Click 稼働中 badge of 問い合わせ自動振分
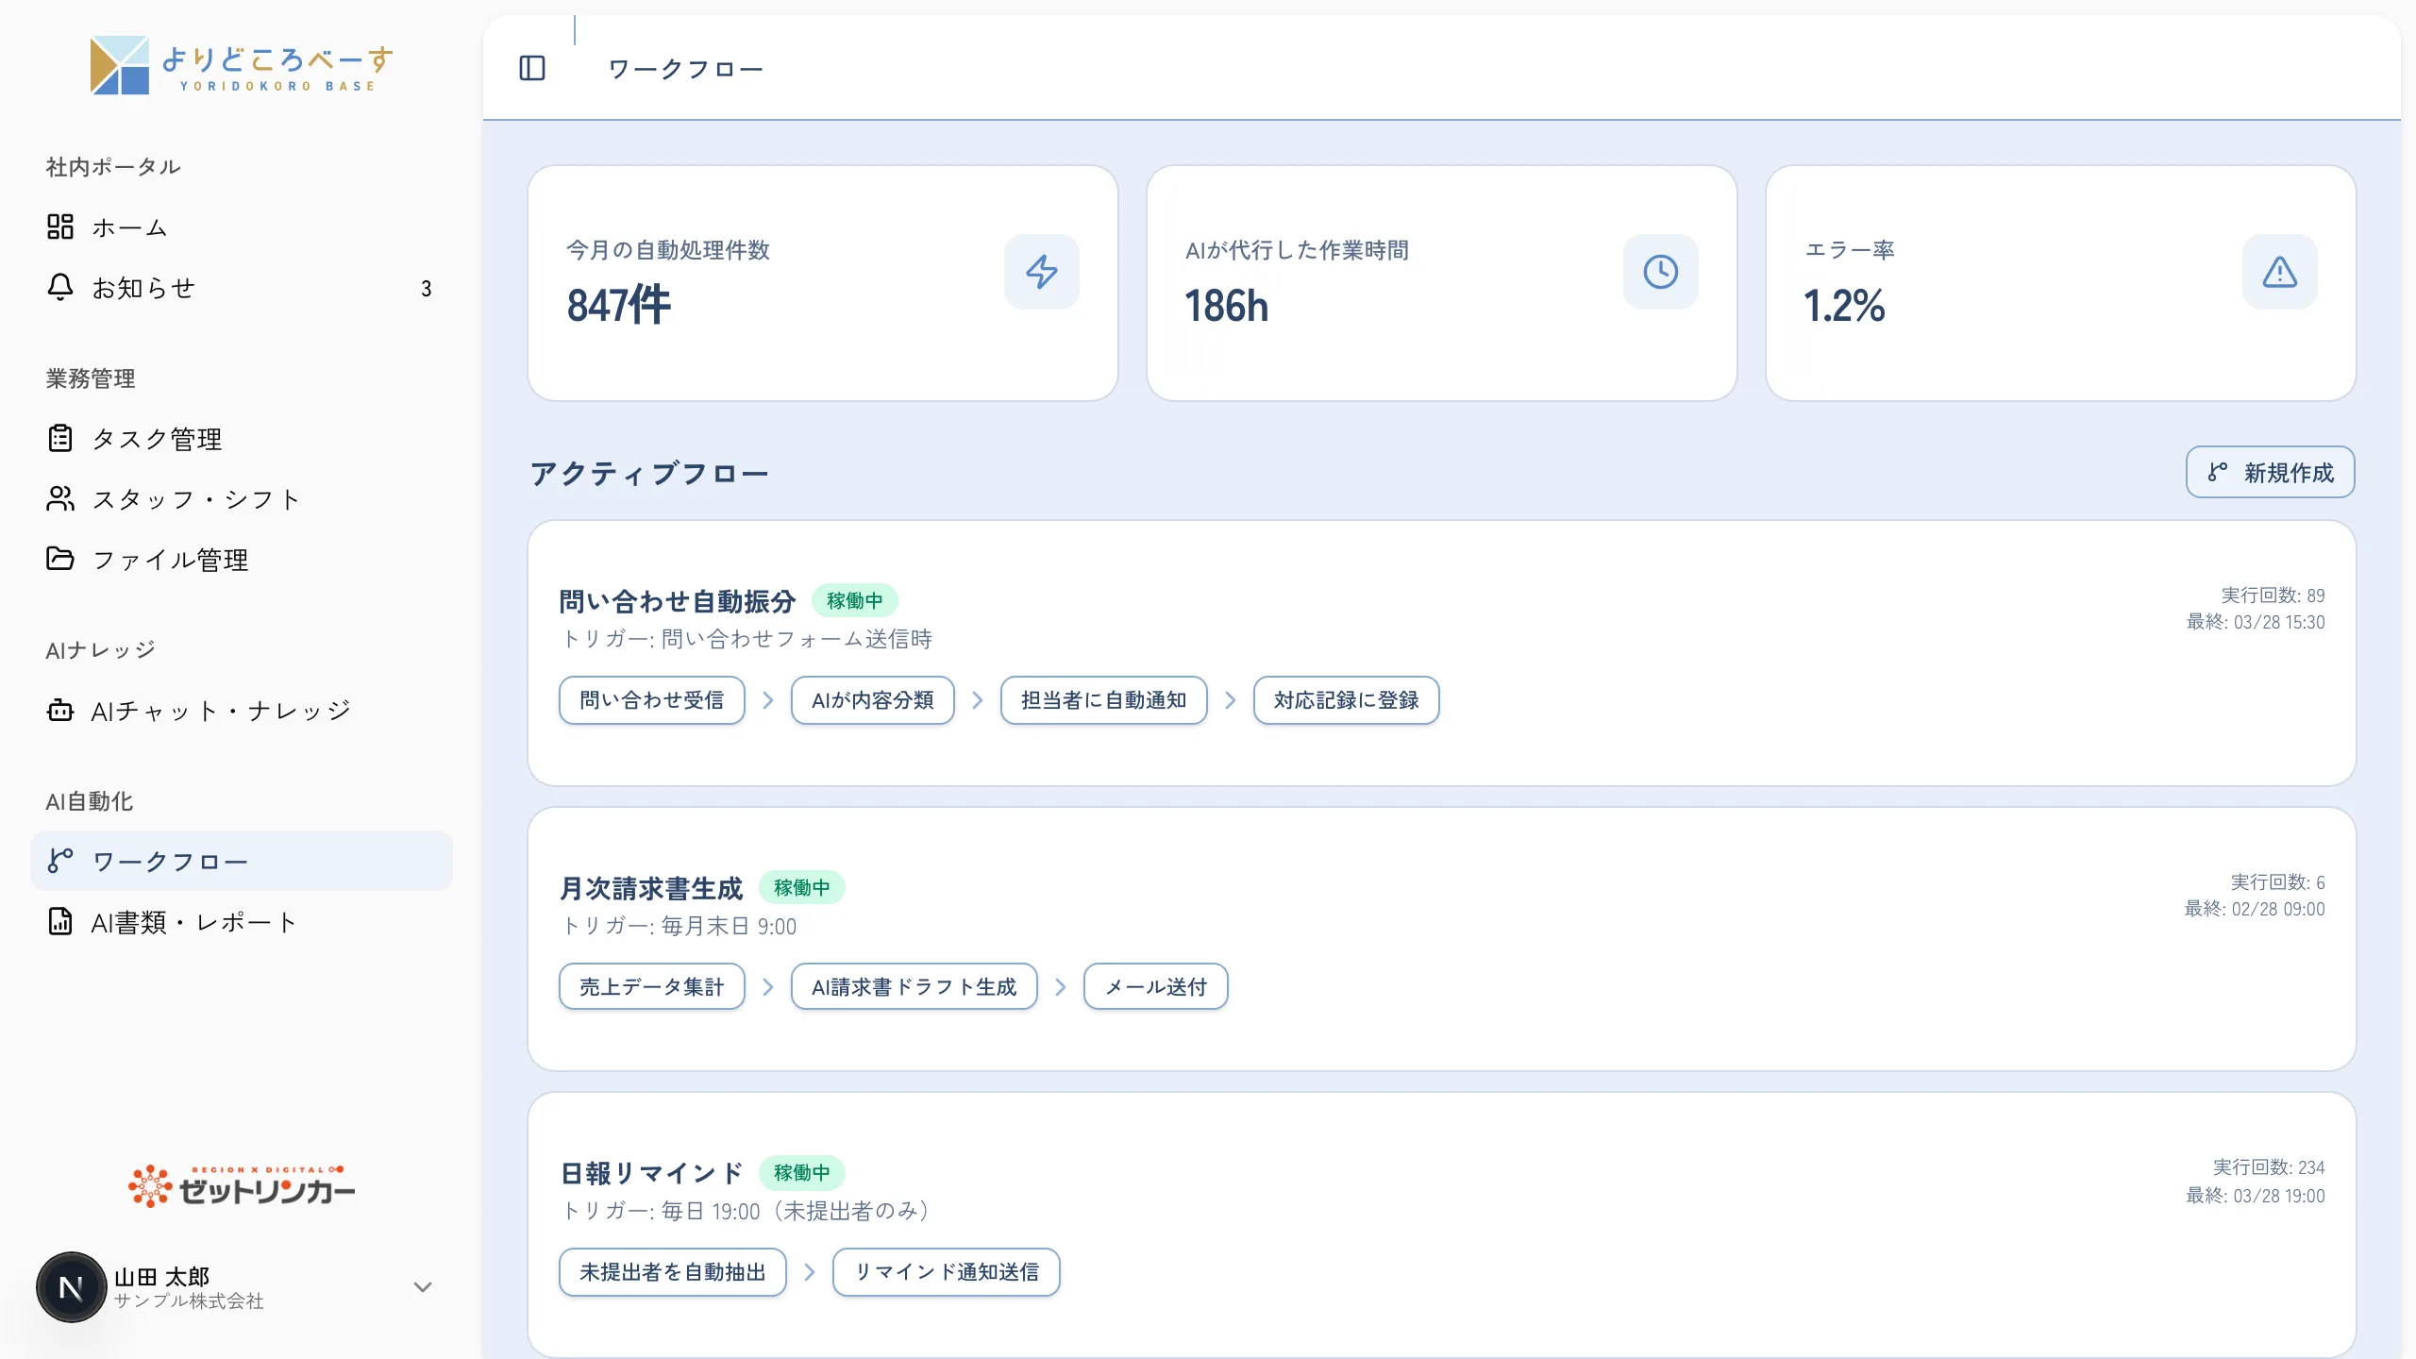 coord(855,600)
